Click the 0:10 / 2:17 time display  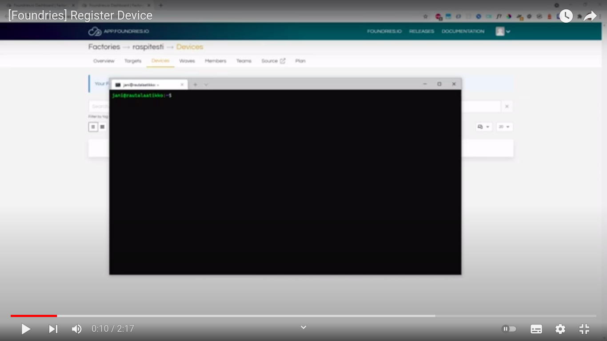(x=113, y=329)
